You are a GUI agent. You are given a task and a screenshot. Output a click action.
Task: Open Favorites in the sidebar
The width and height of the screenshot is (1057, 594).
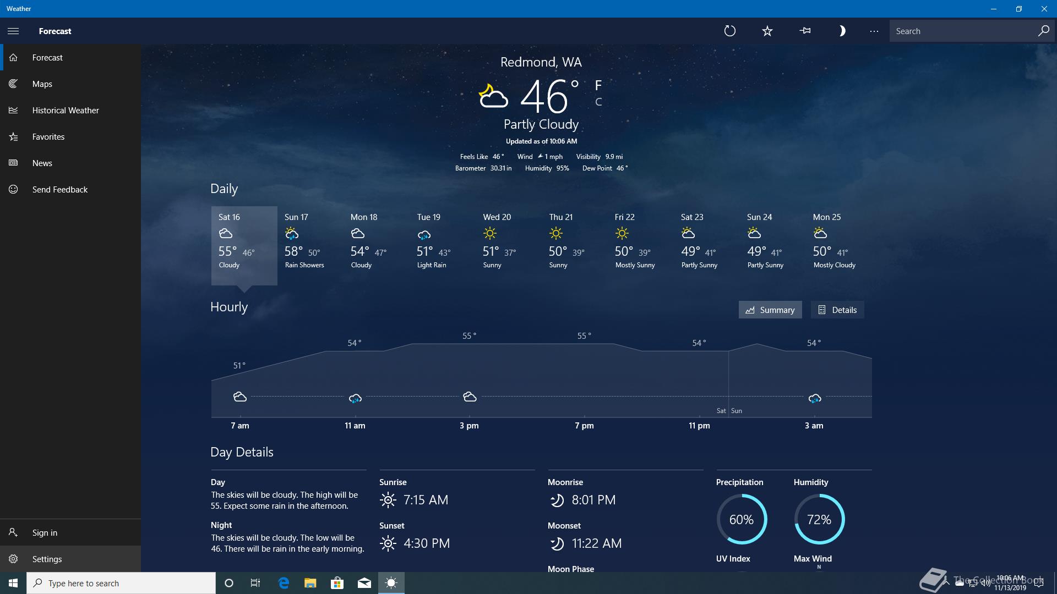(x=70, y=136)
